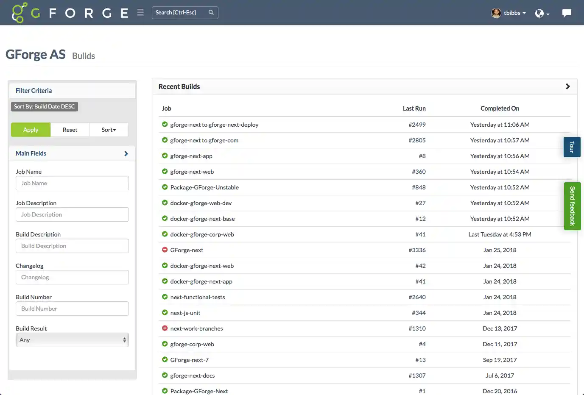
Task: Click the tbibbs user avatar
Action: click(x=496, y=13)
